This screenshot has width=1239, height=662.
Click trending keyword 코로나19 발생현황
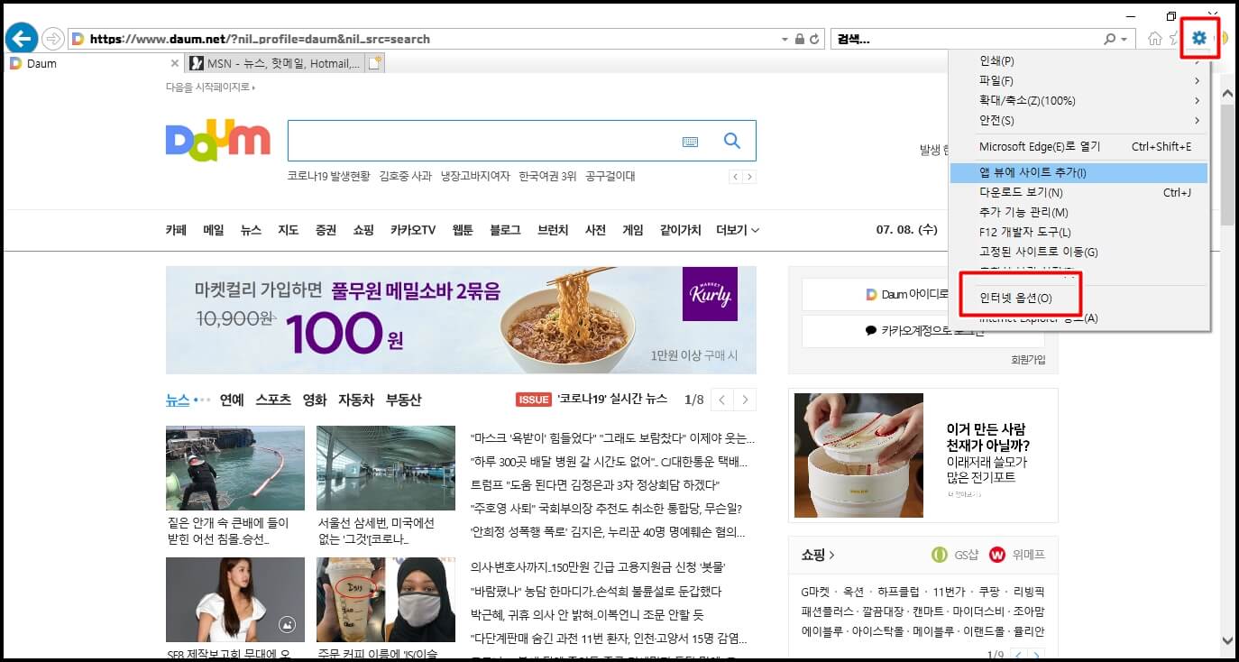328,177
